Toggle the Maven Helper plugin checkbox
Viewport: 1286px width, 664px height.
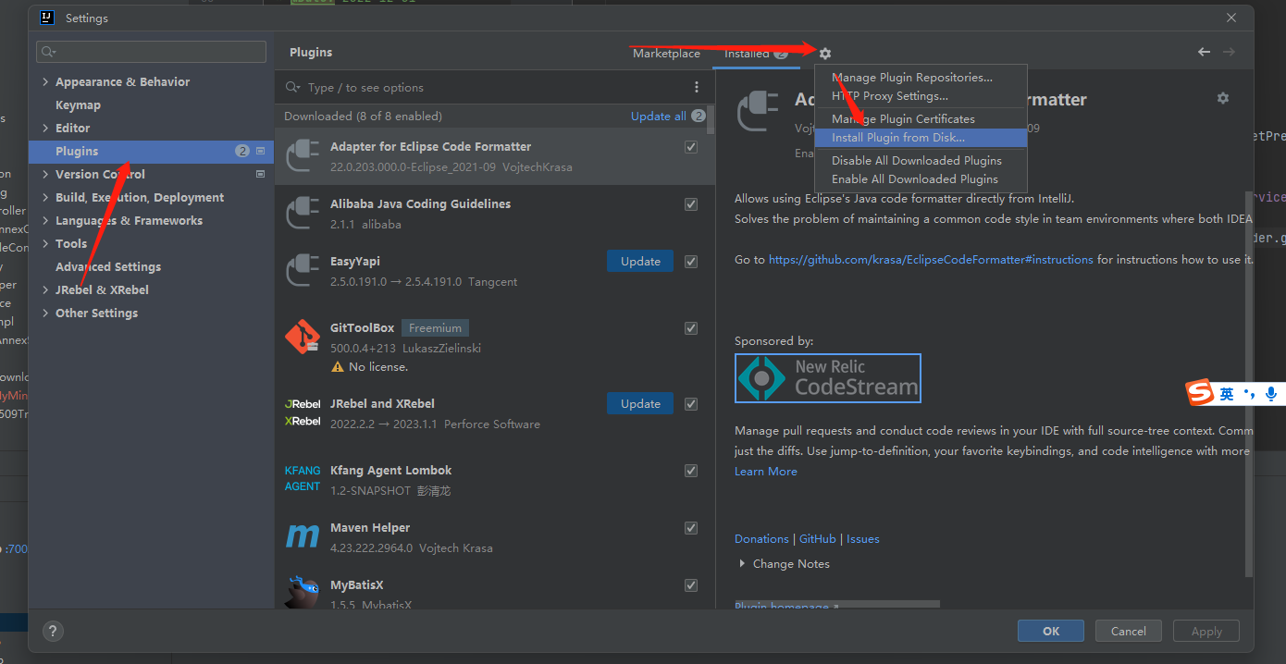(691, 528)
